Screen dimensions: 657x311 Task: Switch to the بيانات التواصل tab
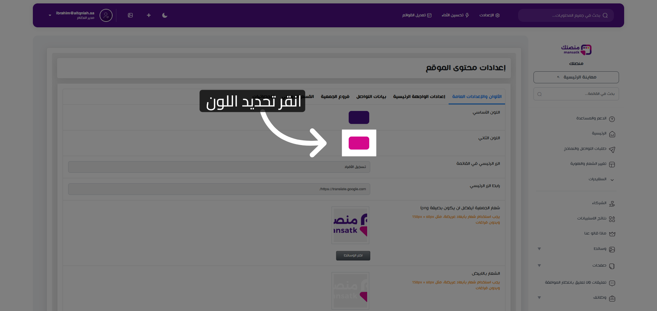[371, 97]
